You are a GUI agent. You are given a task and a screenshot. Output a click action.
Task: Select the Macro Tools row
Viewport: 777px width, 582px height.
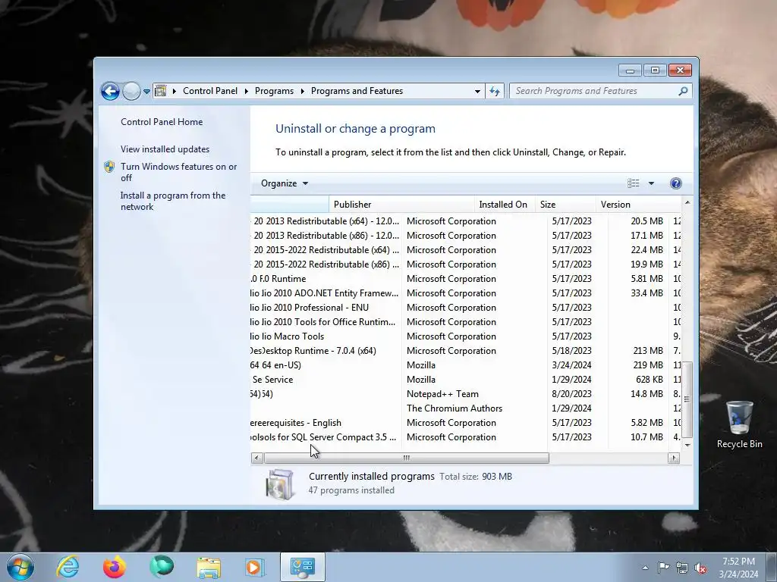point(466,336)
